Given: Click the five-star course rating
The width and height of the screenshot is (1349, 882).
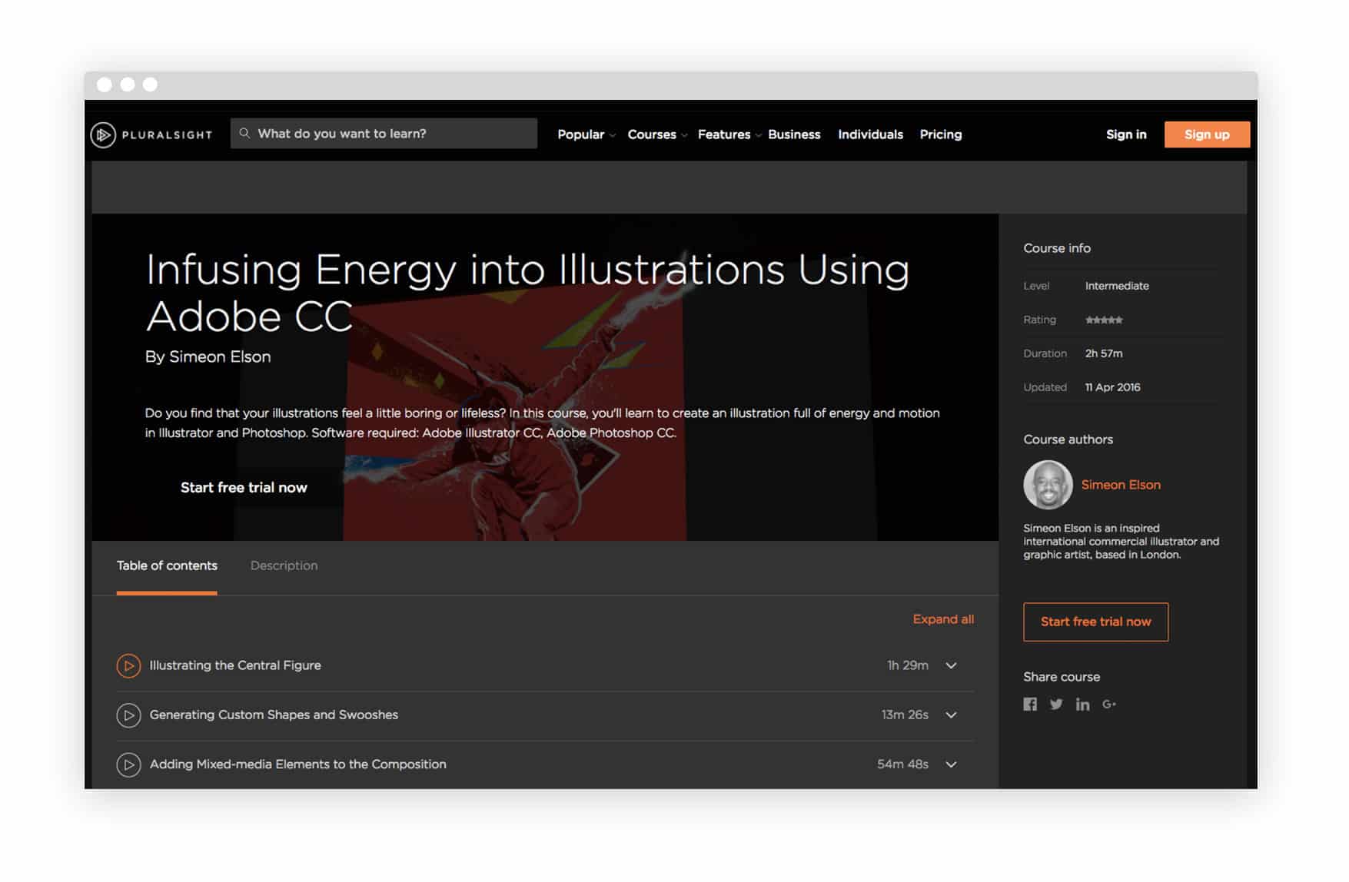Looking at the screenshot, I should [1104, 320].
